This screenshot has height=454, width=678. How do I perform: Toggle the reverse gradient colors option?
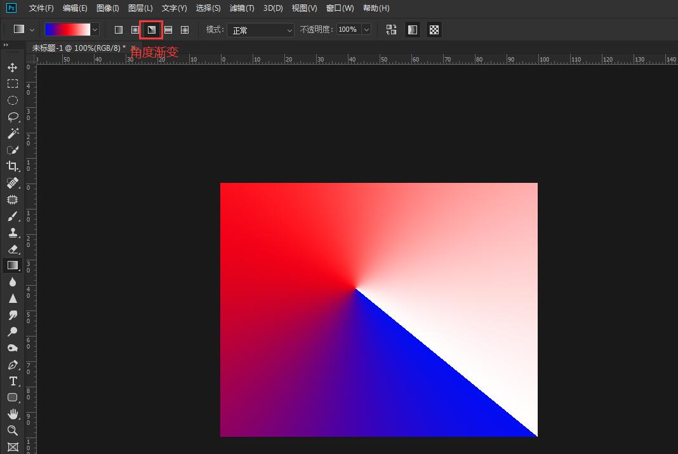click(x=391, y=30)
